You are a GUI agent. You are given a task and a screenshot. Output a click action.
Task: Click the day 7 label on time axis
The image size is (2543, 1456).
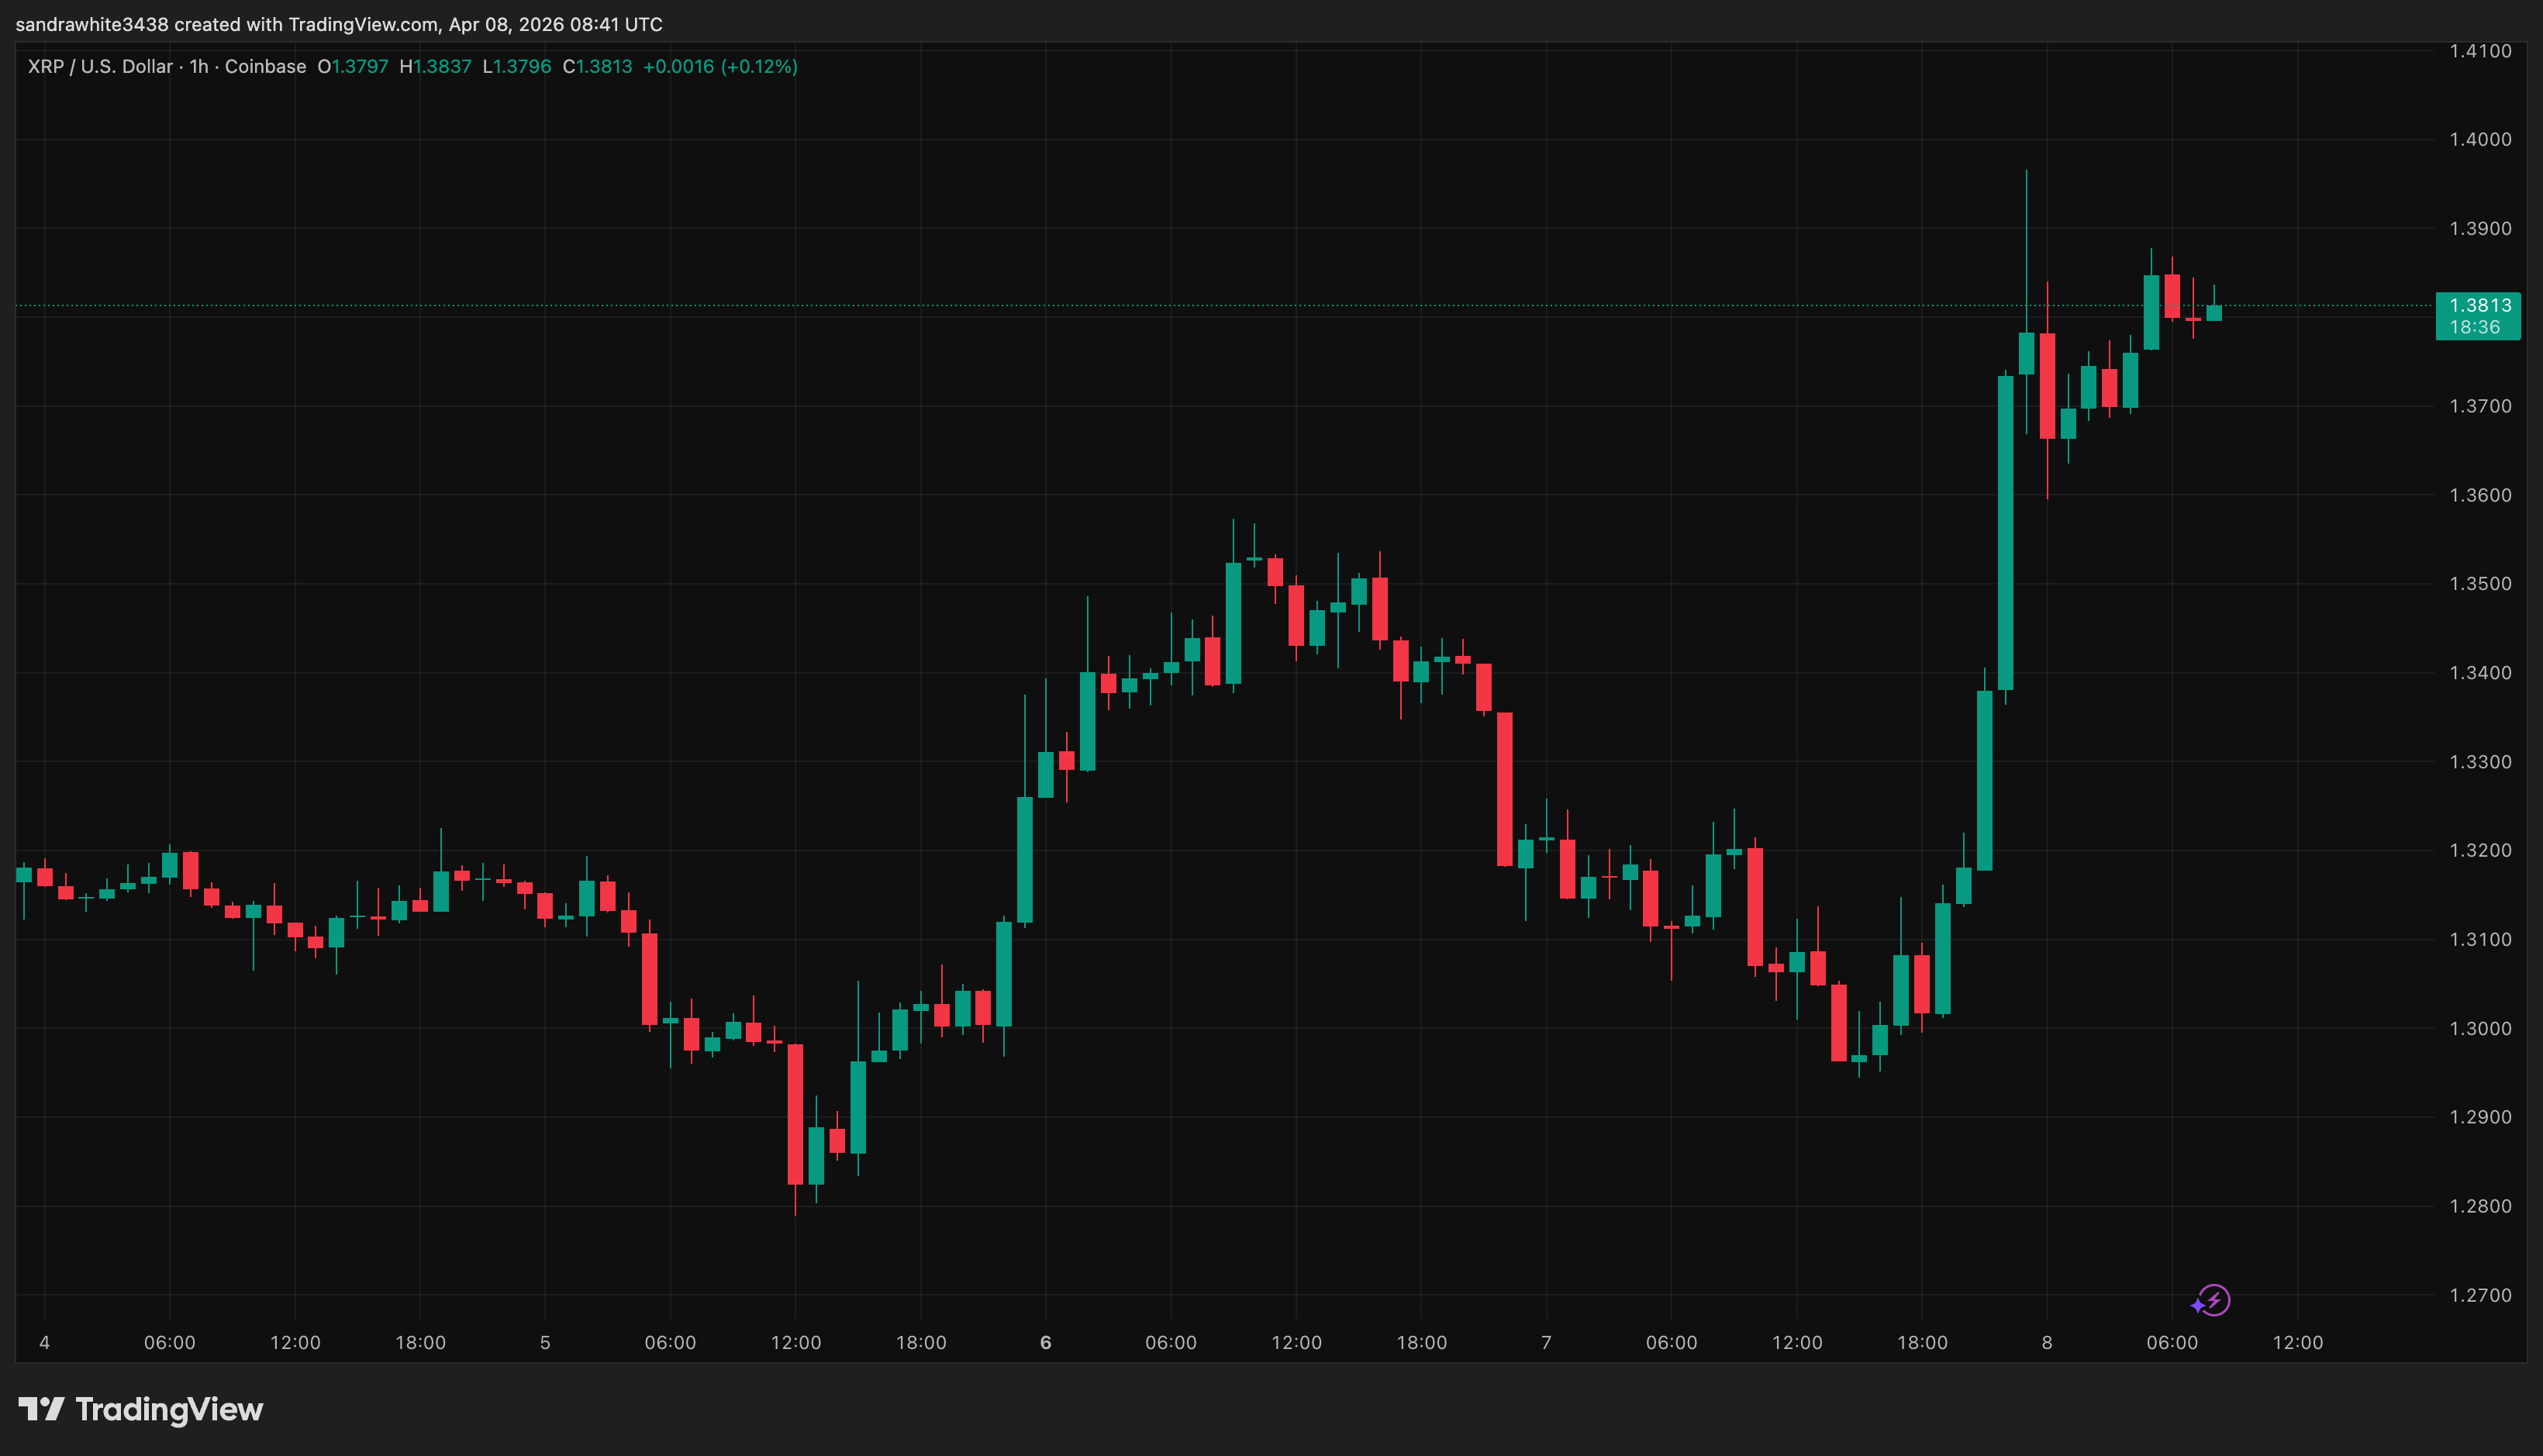click(1546, 1343)
